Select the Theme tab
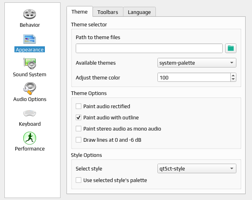This screenshot has width=252, height=200. [80, 12]
